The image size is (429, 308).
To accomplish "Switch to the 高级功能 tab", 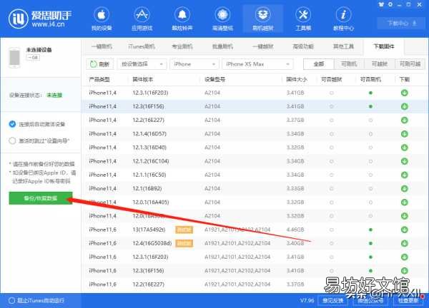I will (303, 46).
